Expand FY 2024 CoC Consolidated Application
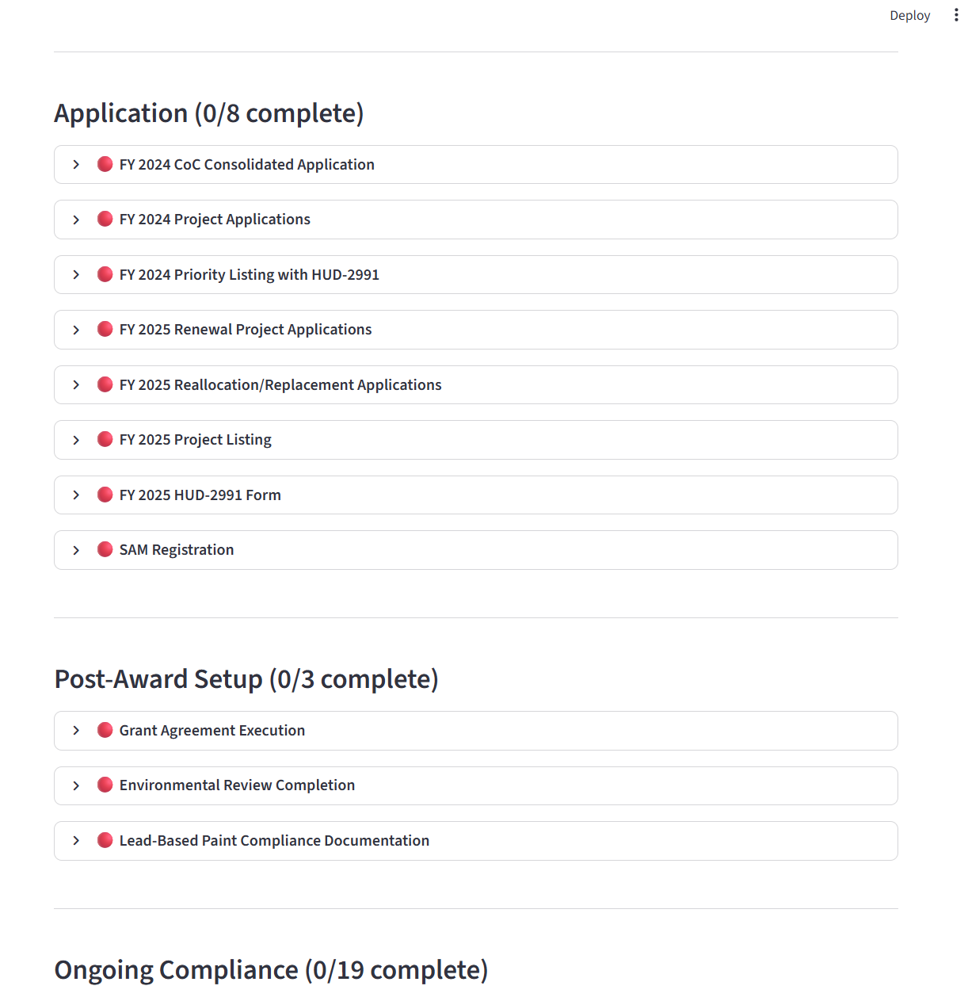968x1001 pixels. point(246,165)
